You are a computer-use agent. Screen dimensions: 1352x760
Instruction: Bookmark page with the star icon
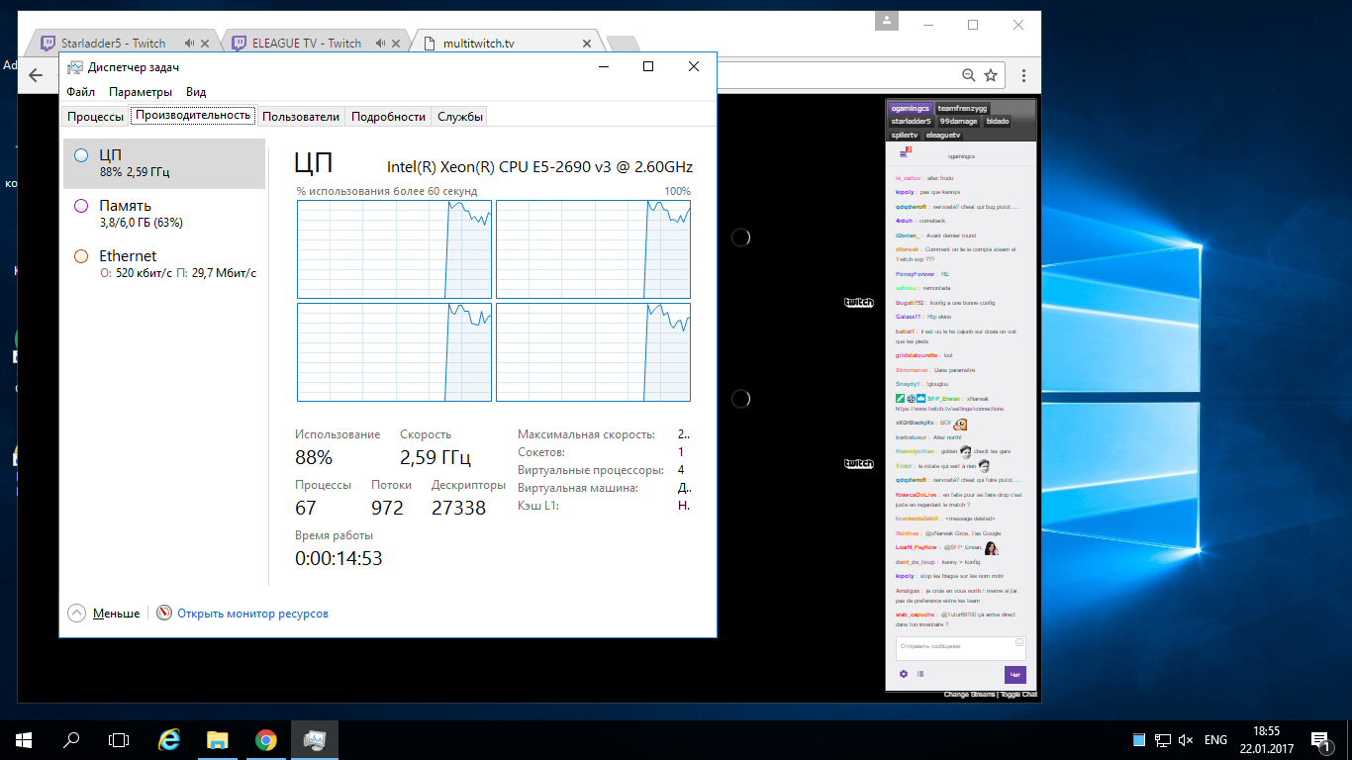991,75
